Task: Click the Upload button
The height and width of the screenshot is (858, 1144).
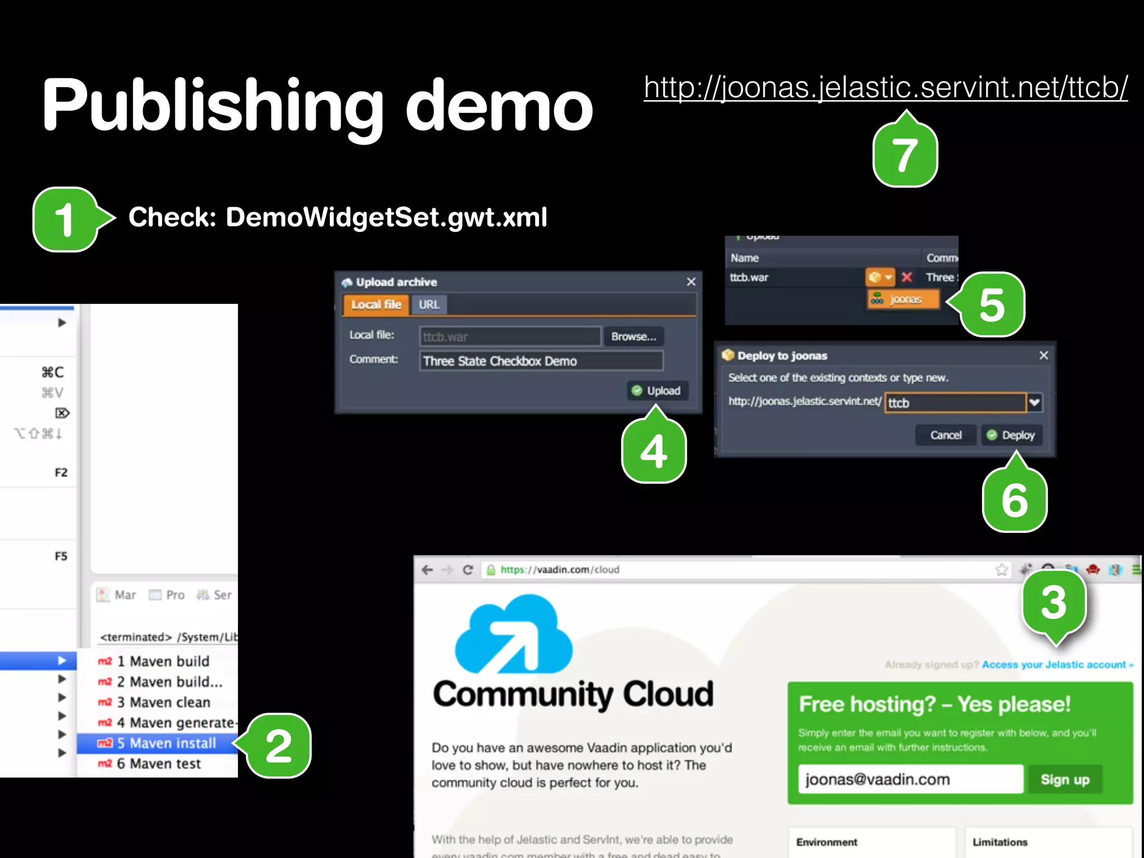Action: (657, 390)
